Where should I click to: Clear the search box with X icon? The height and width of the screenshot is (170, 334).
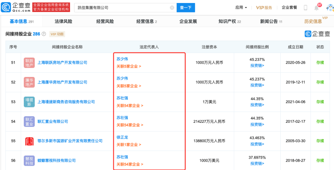click(172, 8)
